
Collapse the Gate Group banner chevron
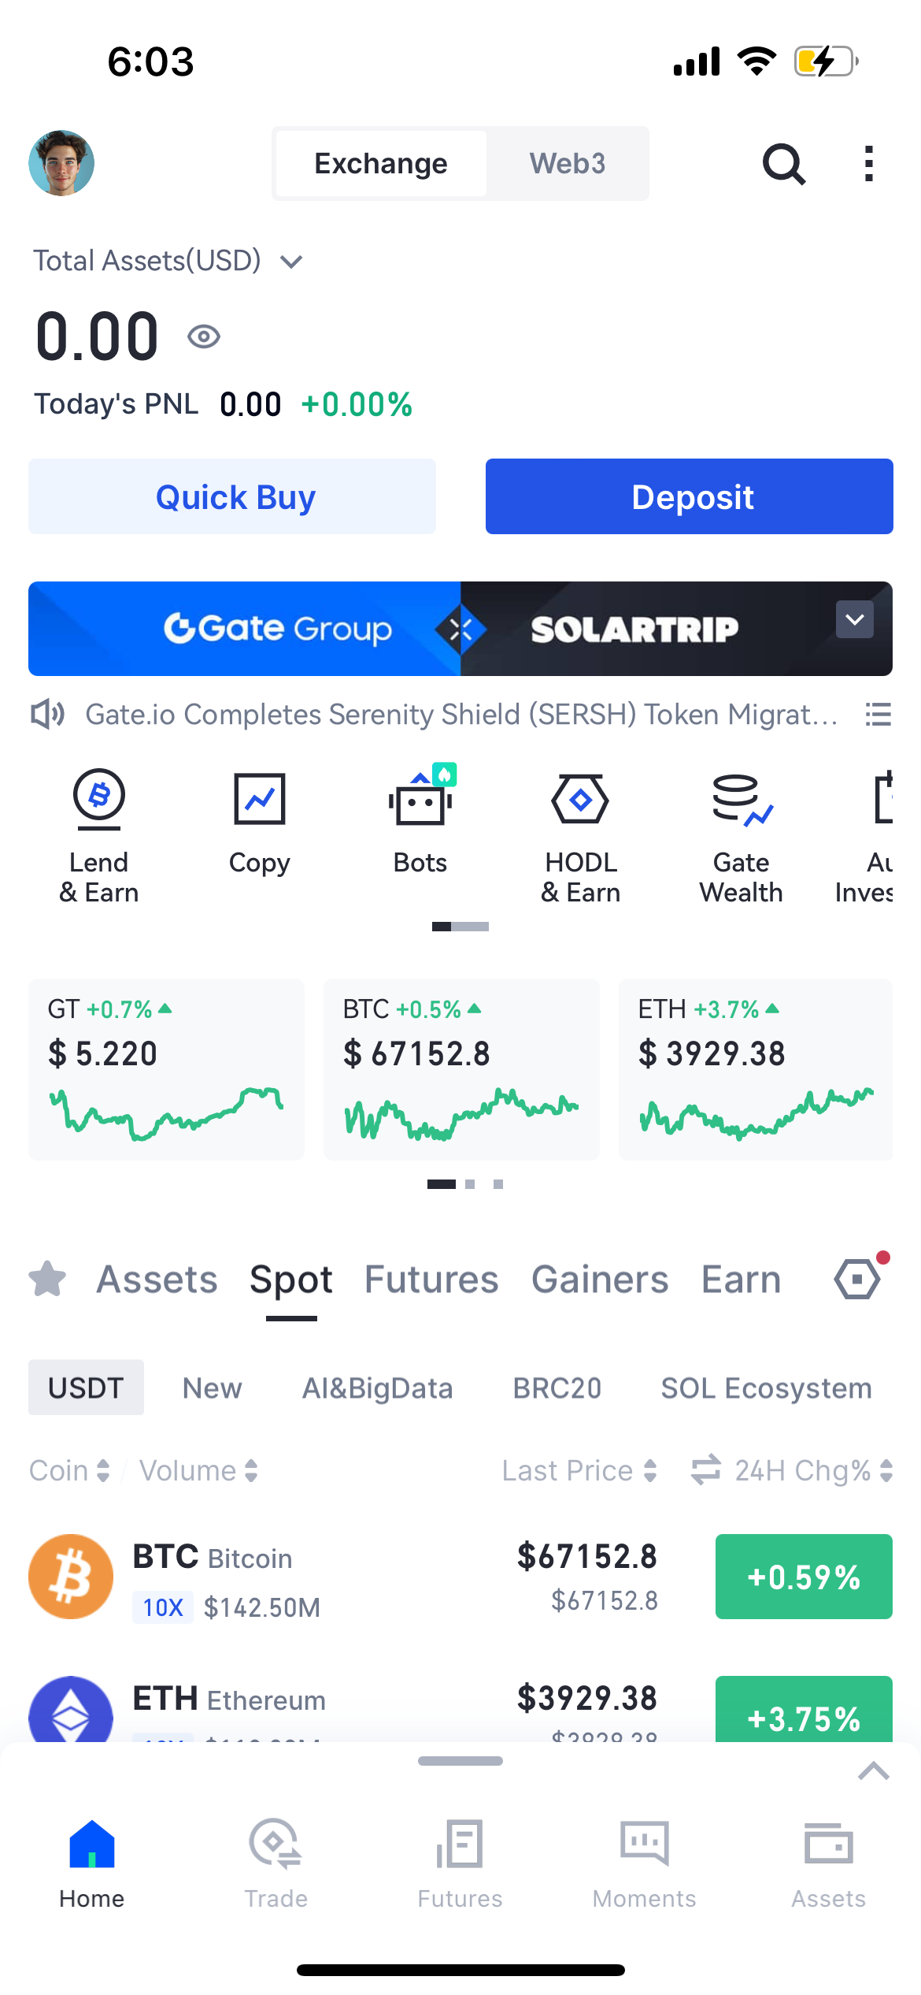pos(854,620)
